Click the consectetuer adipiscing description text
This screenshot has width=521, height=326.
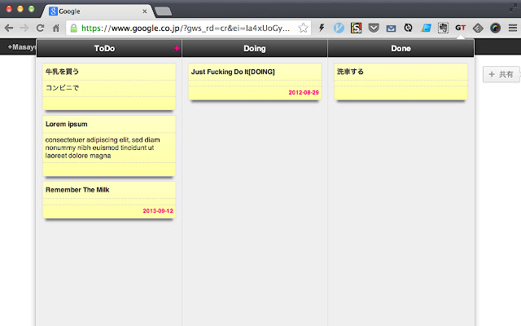coord(103,148)
